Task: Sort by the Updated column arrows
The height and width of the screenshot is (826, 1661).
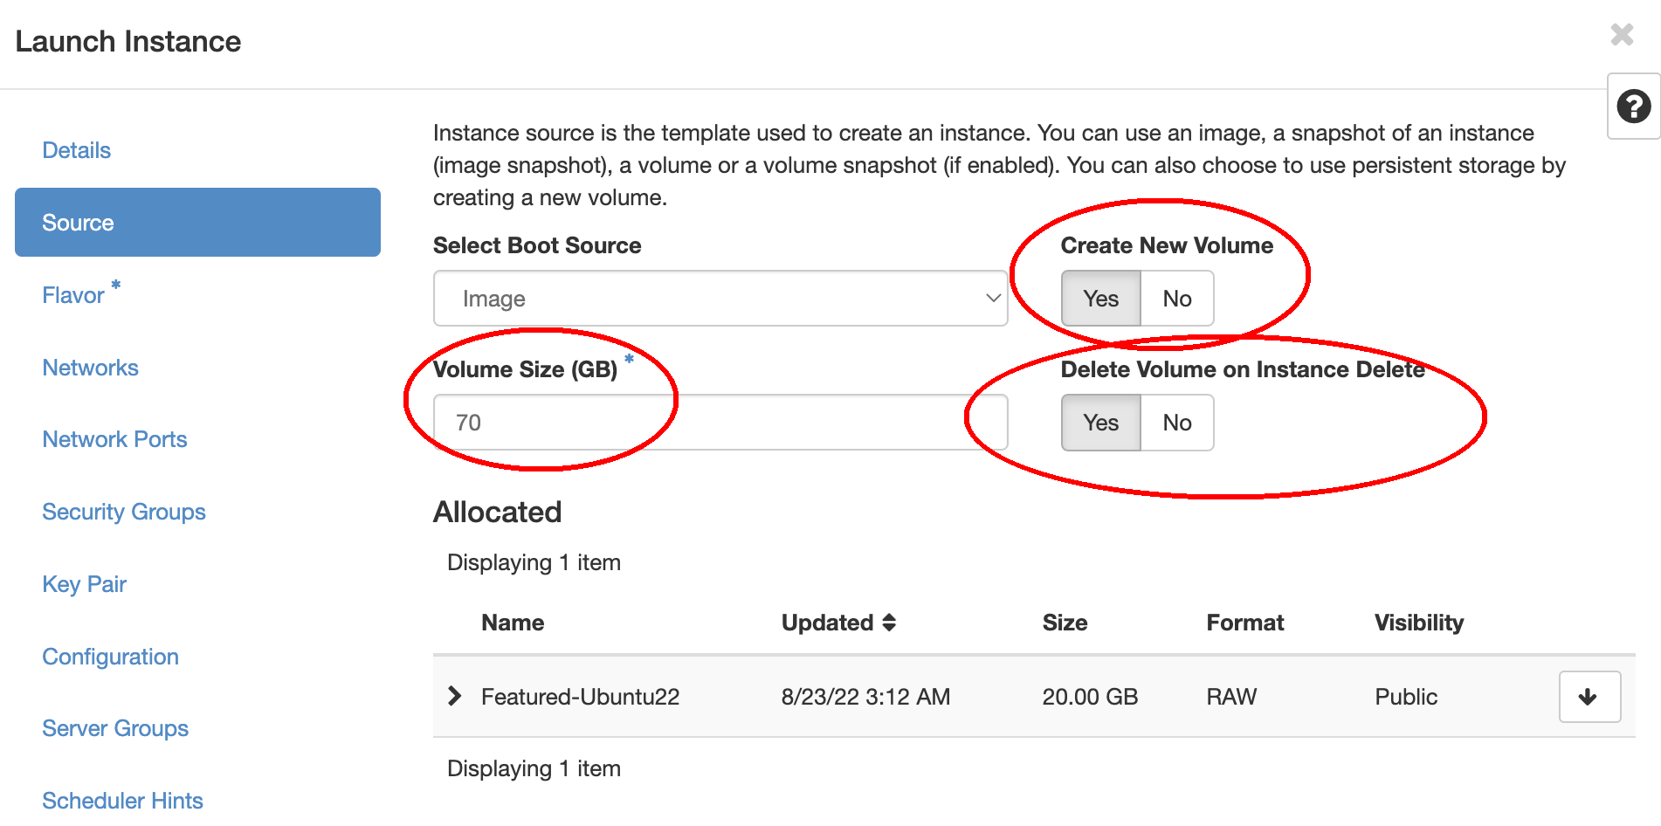Action: [889, 623]
